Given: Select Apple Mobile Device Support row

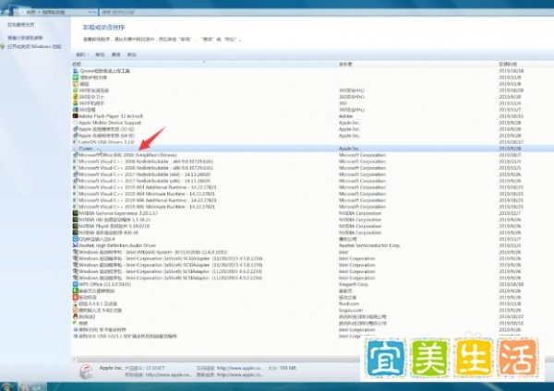Looking at the screenshot, I should click(x=312, y=123).
